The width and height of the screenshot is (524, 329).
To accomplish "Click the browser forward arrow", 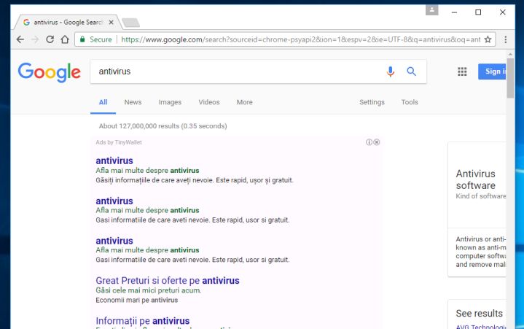I will coord(35,39).
